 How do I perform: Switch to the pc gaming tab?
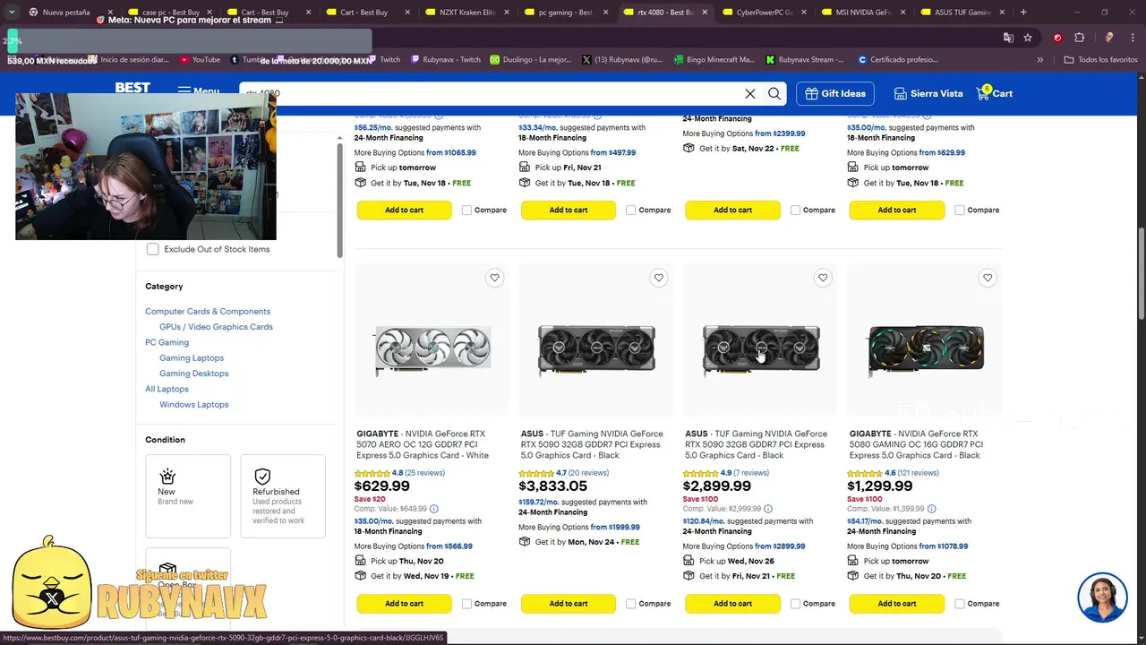[565, 13]
